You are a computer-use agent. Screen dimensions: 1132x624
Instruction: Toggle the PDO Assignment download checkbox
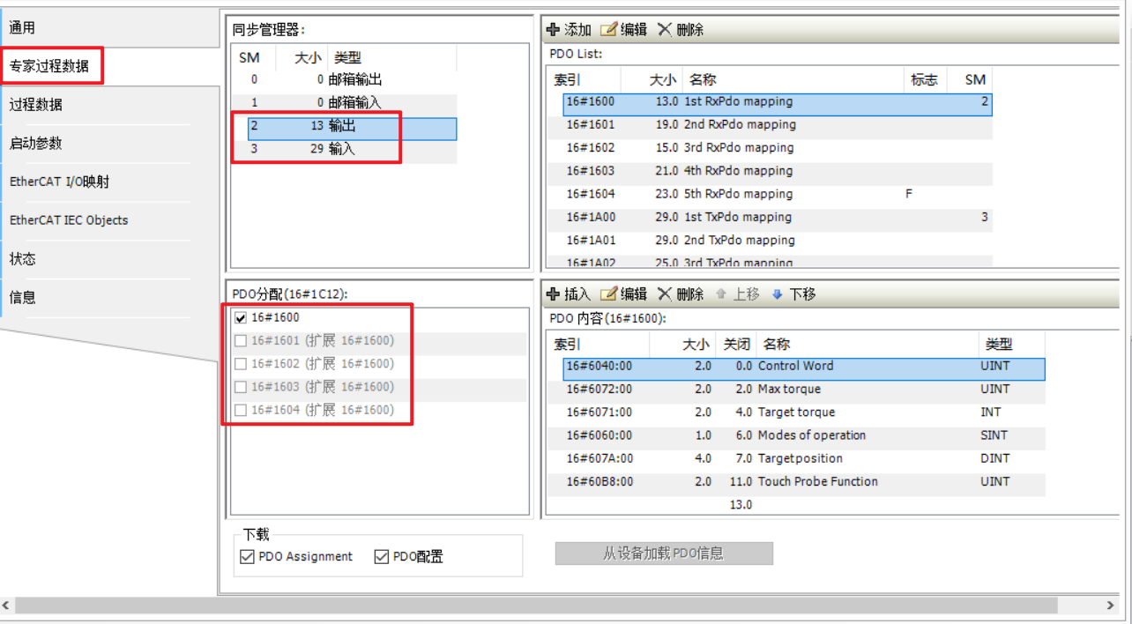[248, 557]
